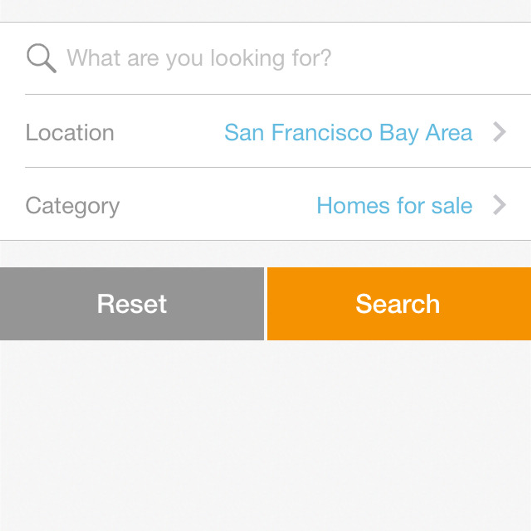Tap the blue "San Francisco" text
This screenshot has height=531, width=531.
(x=298, y=132)
